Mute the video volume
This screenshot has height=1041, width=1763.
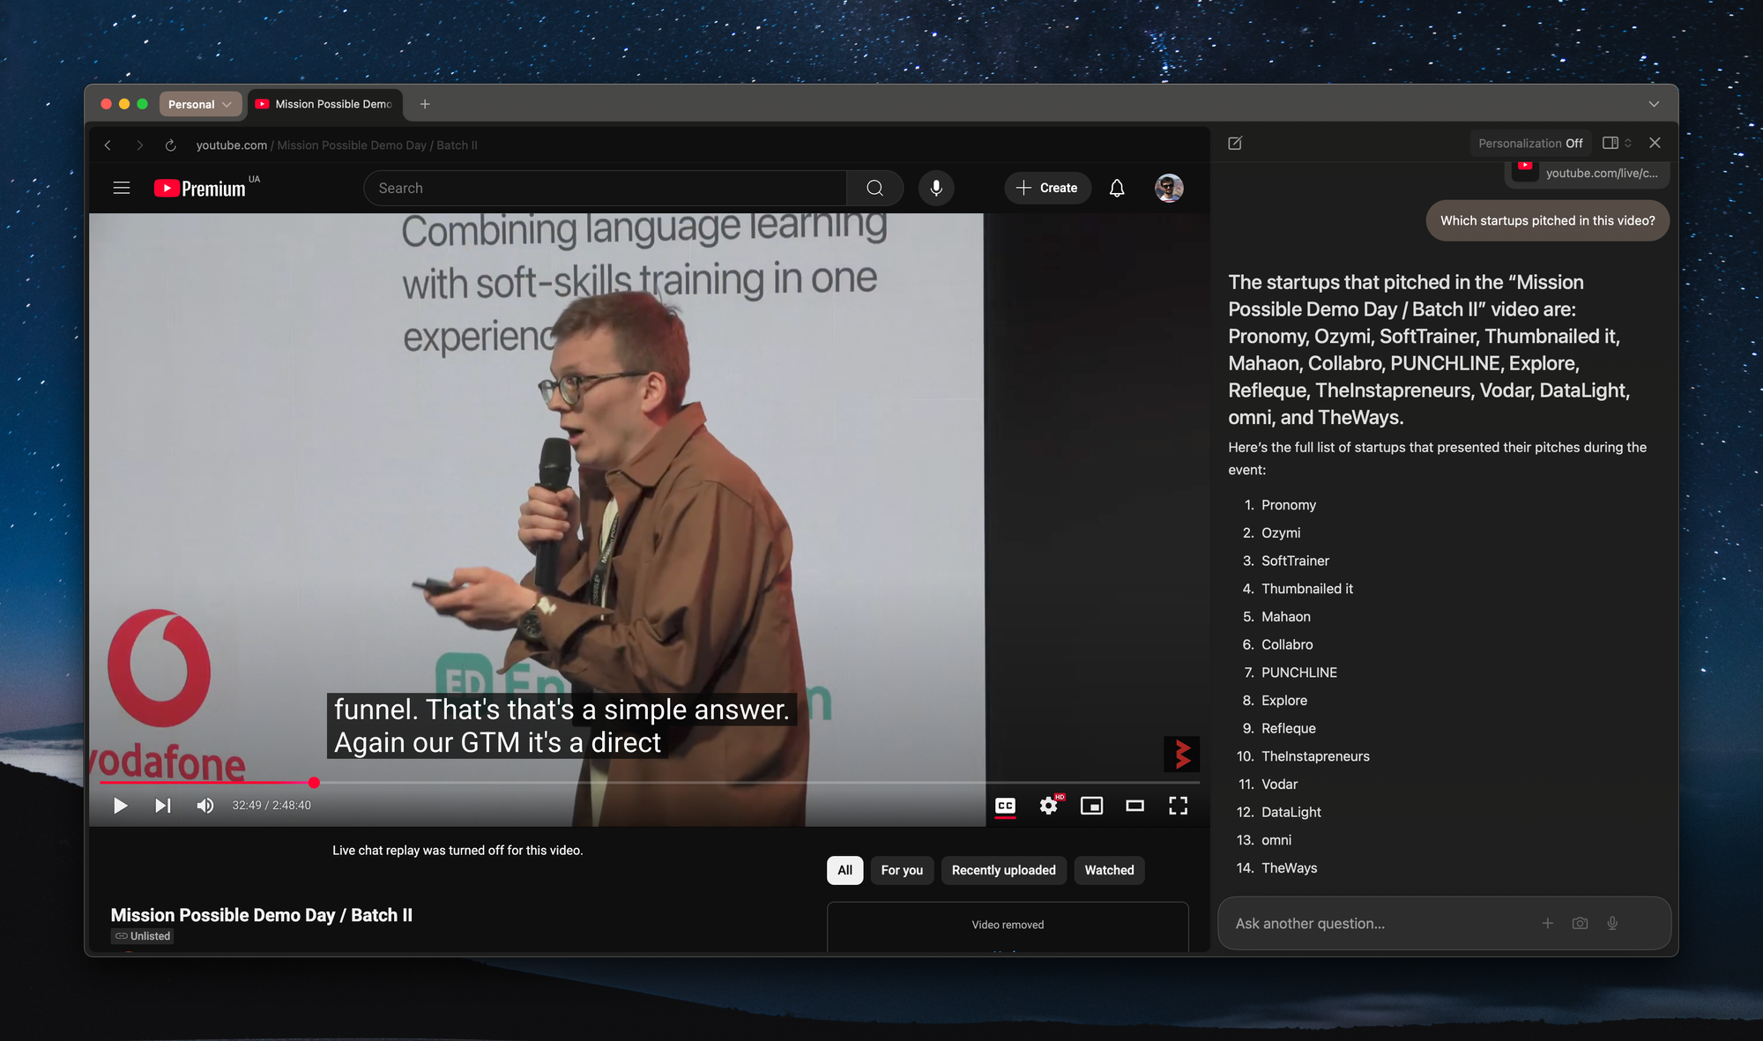(x=205, y=806)
